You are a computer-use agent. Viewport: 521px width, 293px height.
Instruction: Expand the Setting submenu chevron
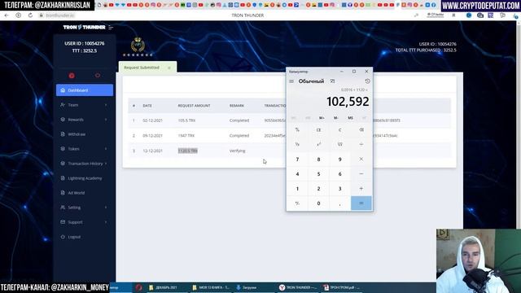106,208
